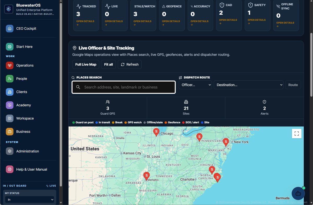The image size is (313, 205).
Task: Click the main page vertical scrollbar
Action: (x=311, y=64)
